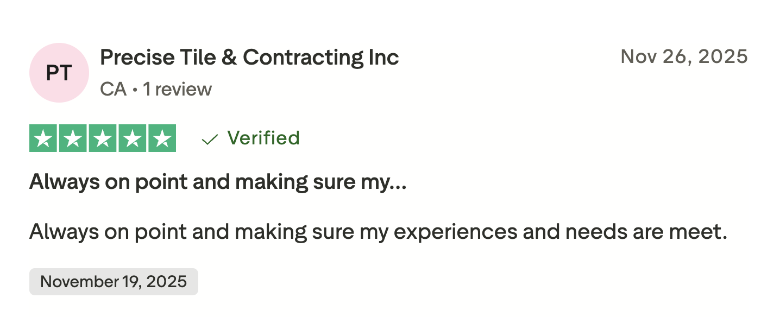Open the bold "Always on point" review title

[209, 182]
